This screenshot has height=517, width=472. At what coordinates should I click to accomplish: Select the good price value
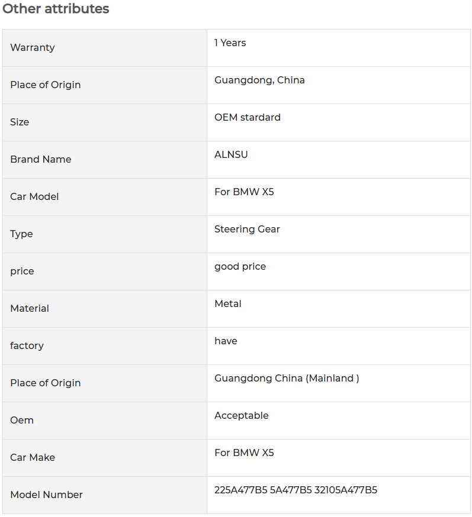coord(240,267)
